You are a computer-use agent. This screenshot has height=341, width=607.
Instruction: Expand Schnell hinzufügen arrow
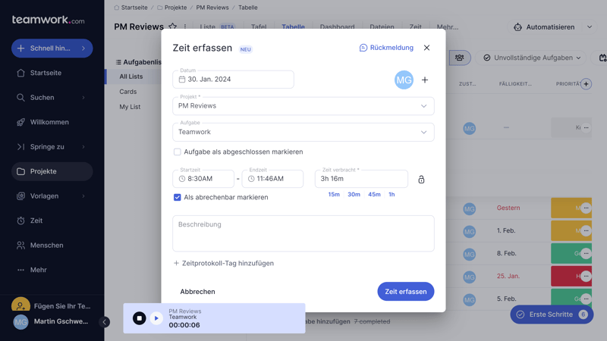click(83, 48)
